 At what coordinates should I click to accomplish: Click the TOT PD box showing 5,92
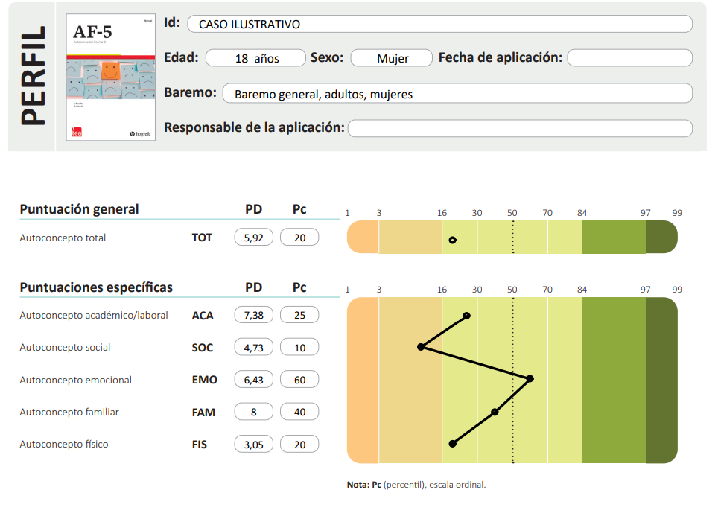click(253, 238)
